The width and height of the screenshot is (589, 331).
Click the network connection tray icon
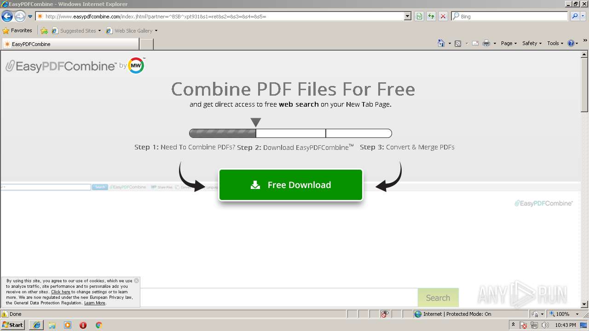tap(534, 325)
